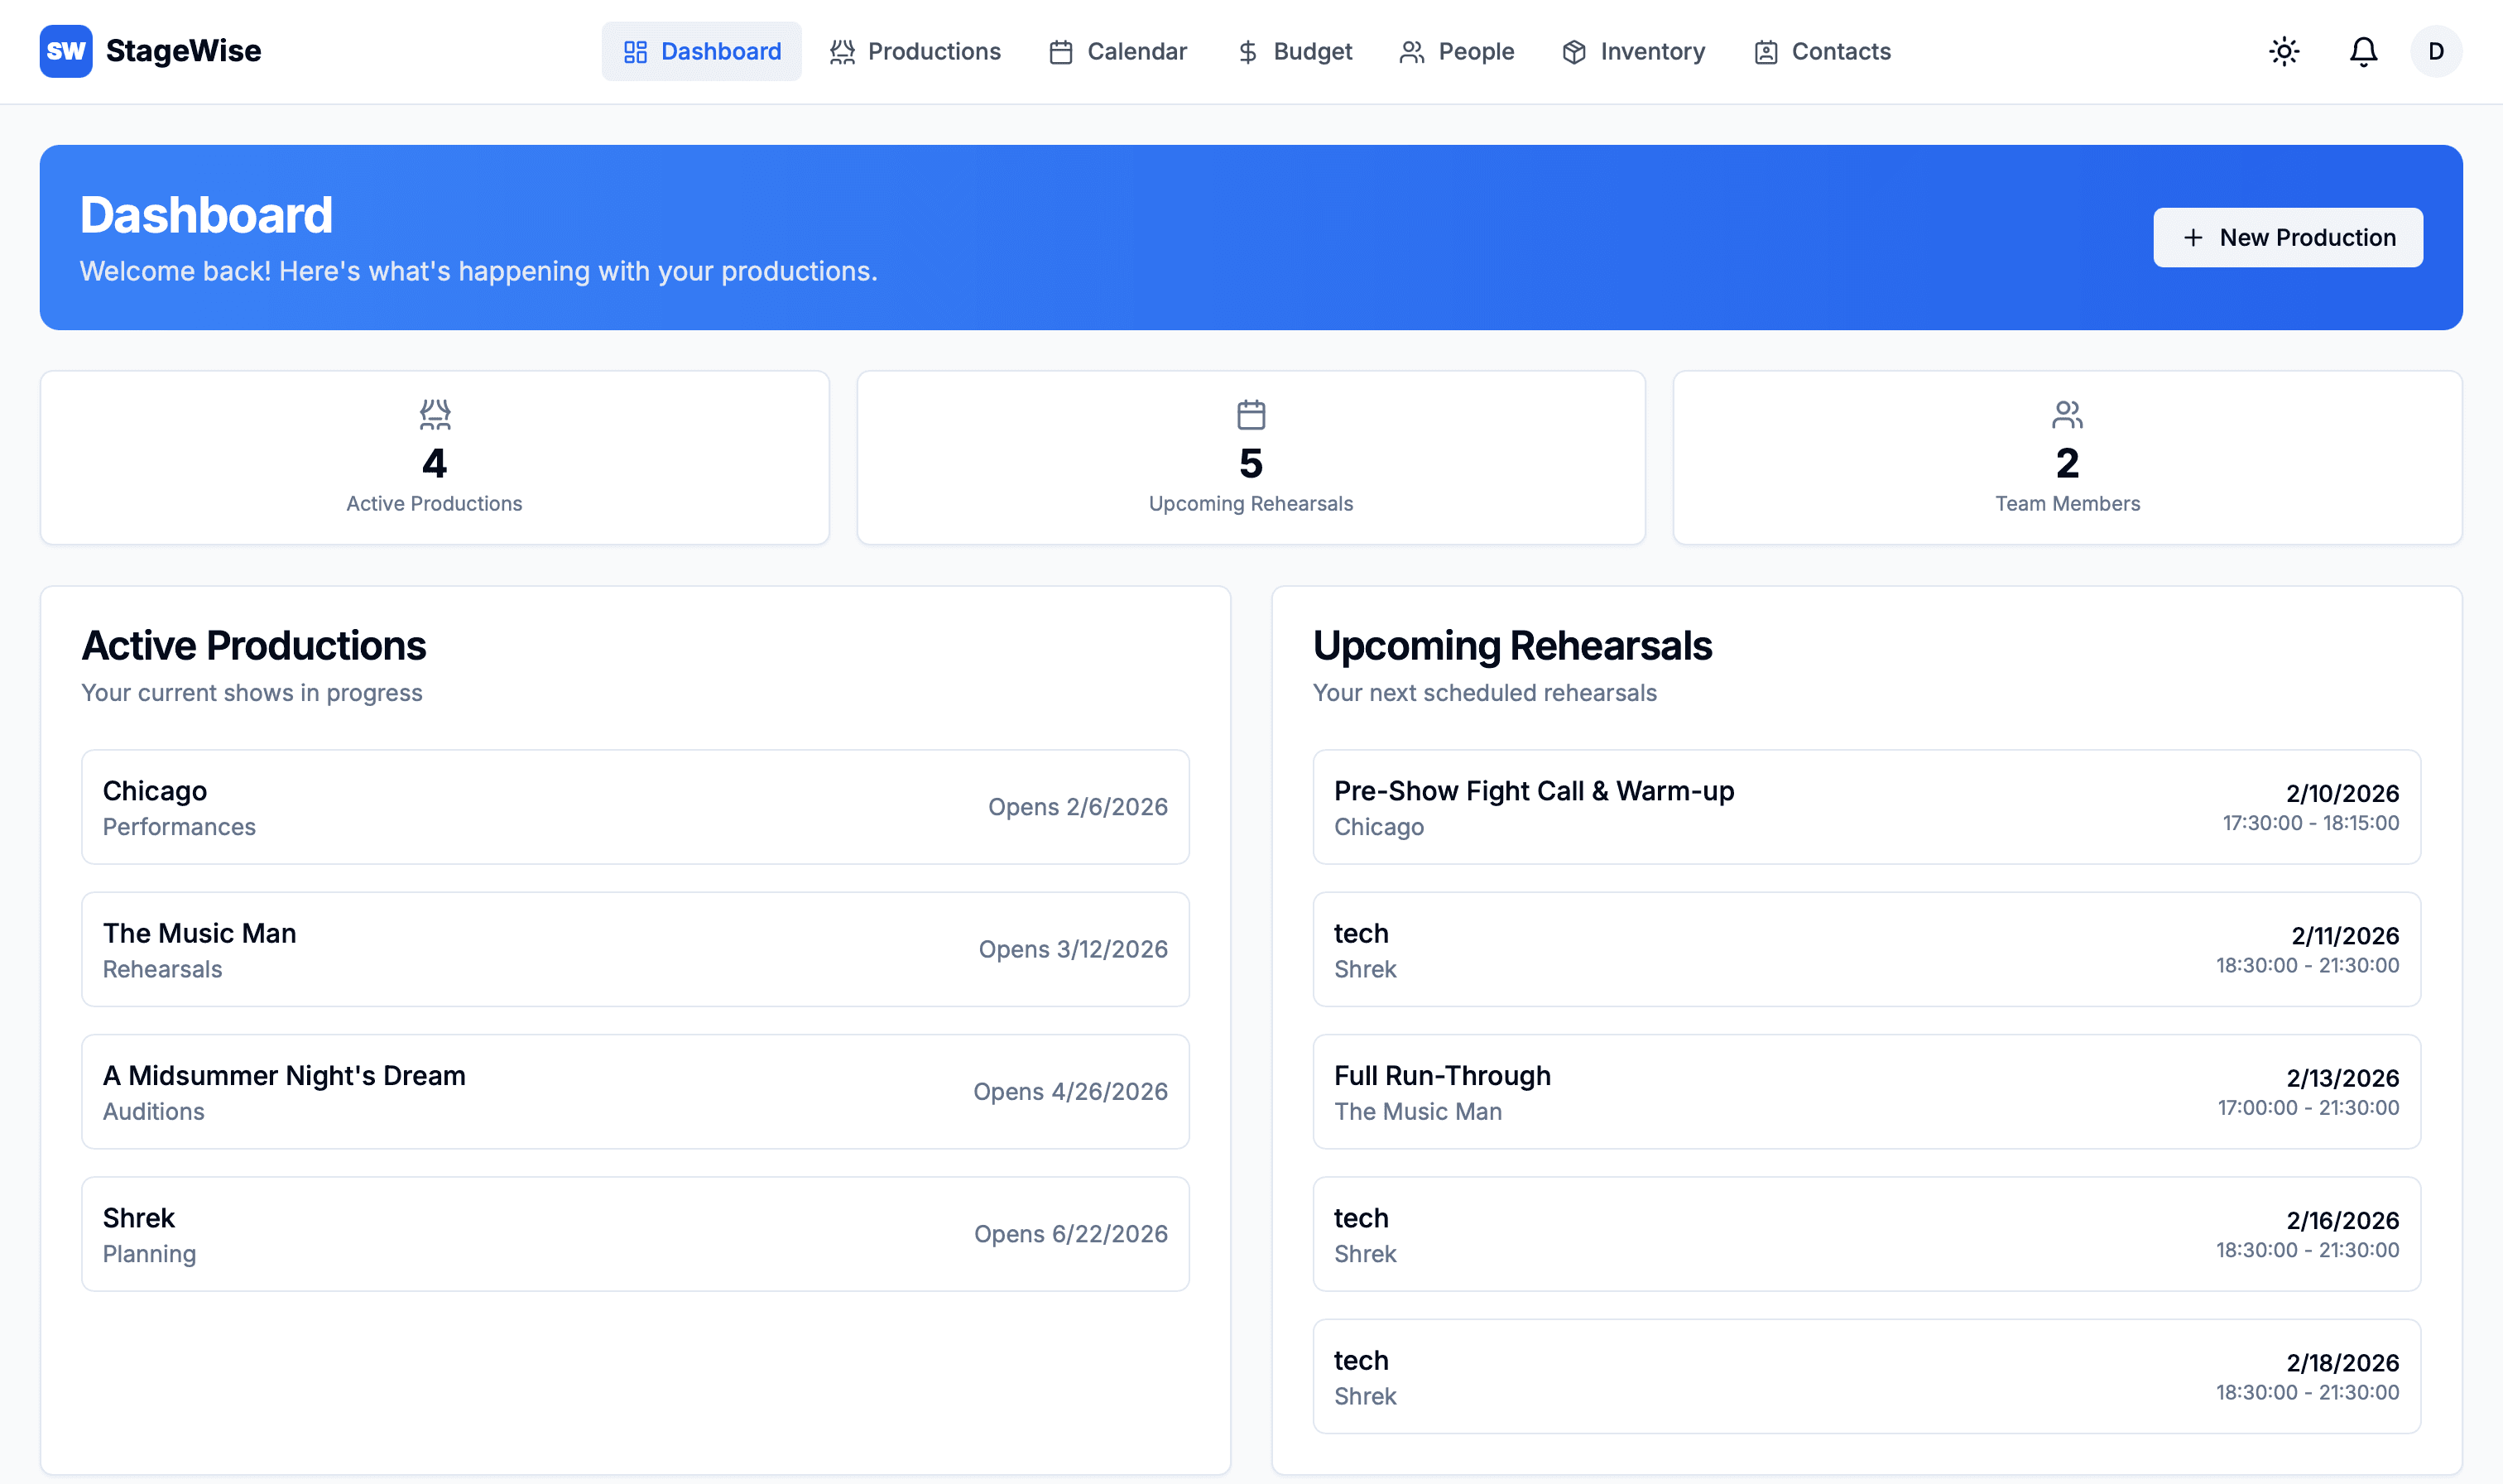This screenshot has width=2503, height=1484.
Task: Open the Chicago production entry
Action: coord(635,806)
